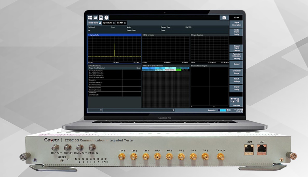
Task: Switch to the Multi View tab
Action: point(95,23)
